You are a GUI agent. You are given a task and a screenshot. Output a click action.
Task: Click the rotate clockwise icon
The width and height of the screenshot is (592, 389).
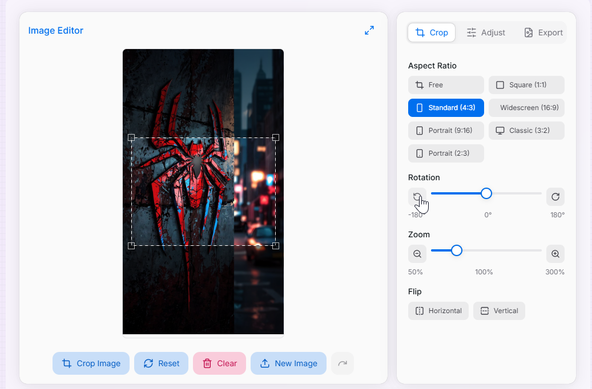coord(555,197)
